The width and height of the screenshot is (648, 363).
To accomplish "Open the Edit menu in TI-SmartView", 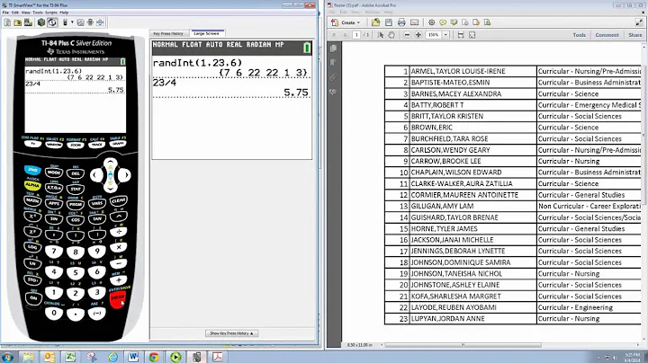I will [x=15, y=13].
